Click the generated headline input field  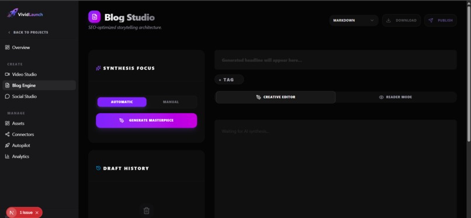coord(335,60)
